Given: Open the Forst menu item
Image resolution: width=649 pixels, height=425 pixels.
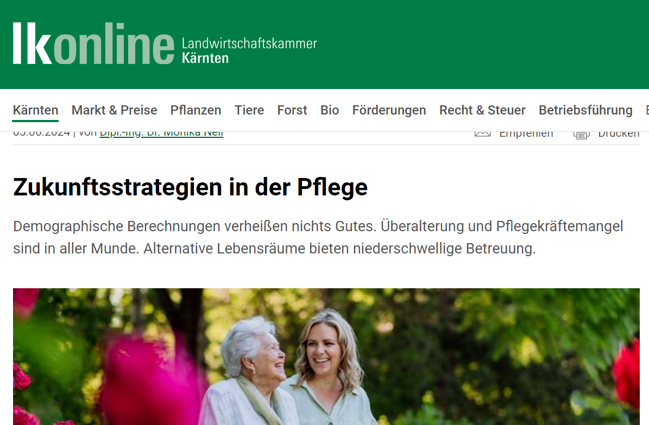Looking at the screenshot, I should click(x=292, y=110).
